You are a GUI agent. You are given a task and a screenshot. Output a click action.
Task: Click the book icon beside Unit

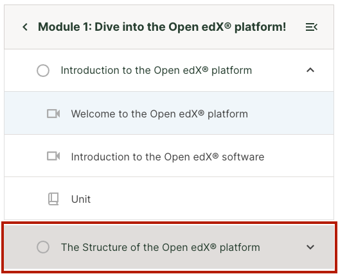point(53,199)
